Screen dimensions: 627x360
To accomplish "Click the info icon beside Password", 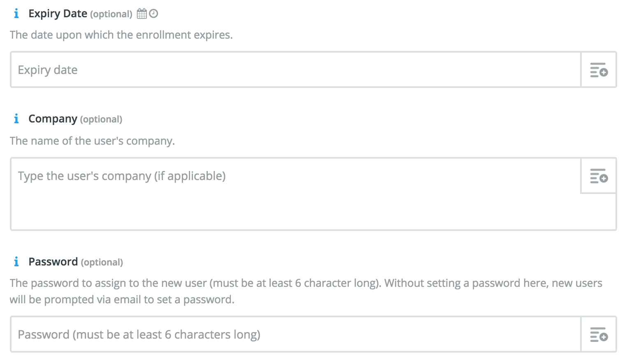I will 16,262.
